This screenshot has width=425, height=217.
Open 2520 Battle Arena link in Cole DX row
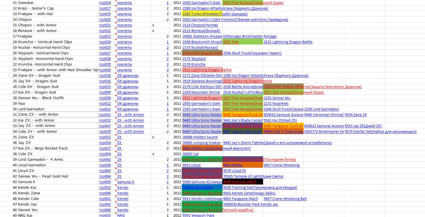[x=243, y=87]
